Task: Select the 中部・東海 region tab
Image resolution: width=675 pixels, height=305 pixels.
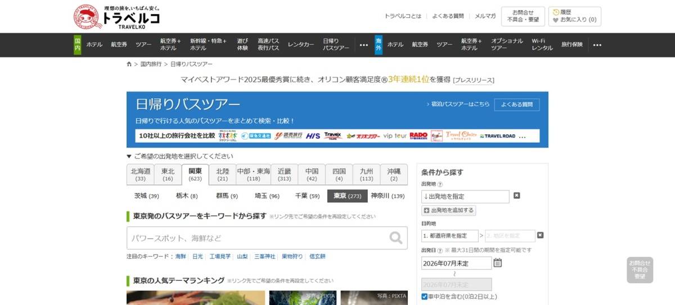Action: [253, 174]
